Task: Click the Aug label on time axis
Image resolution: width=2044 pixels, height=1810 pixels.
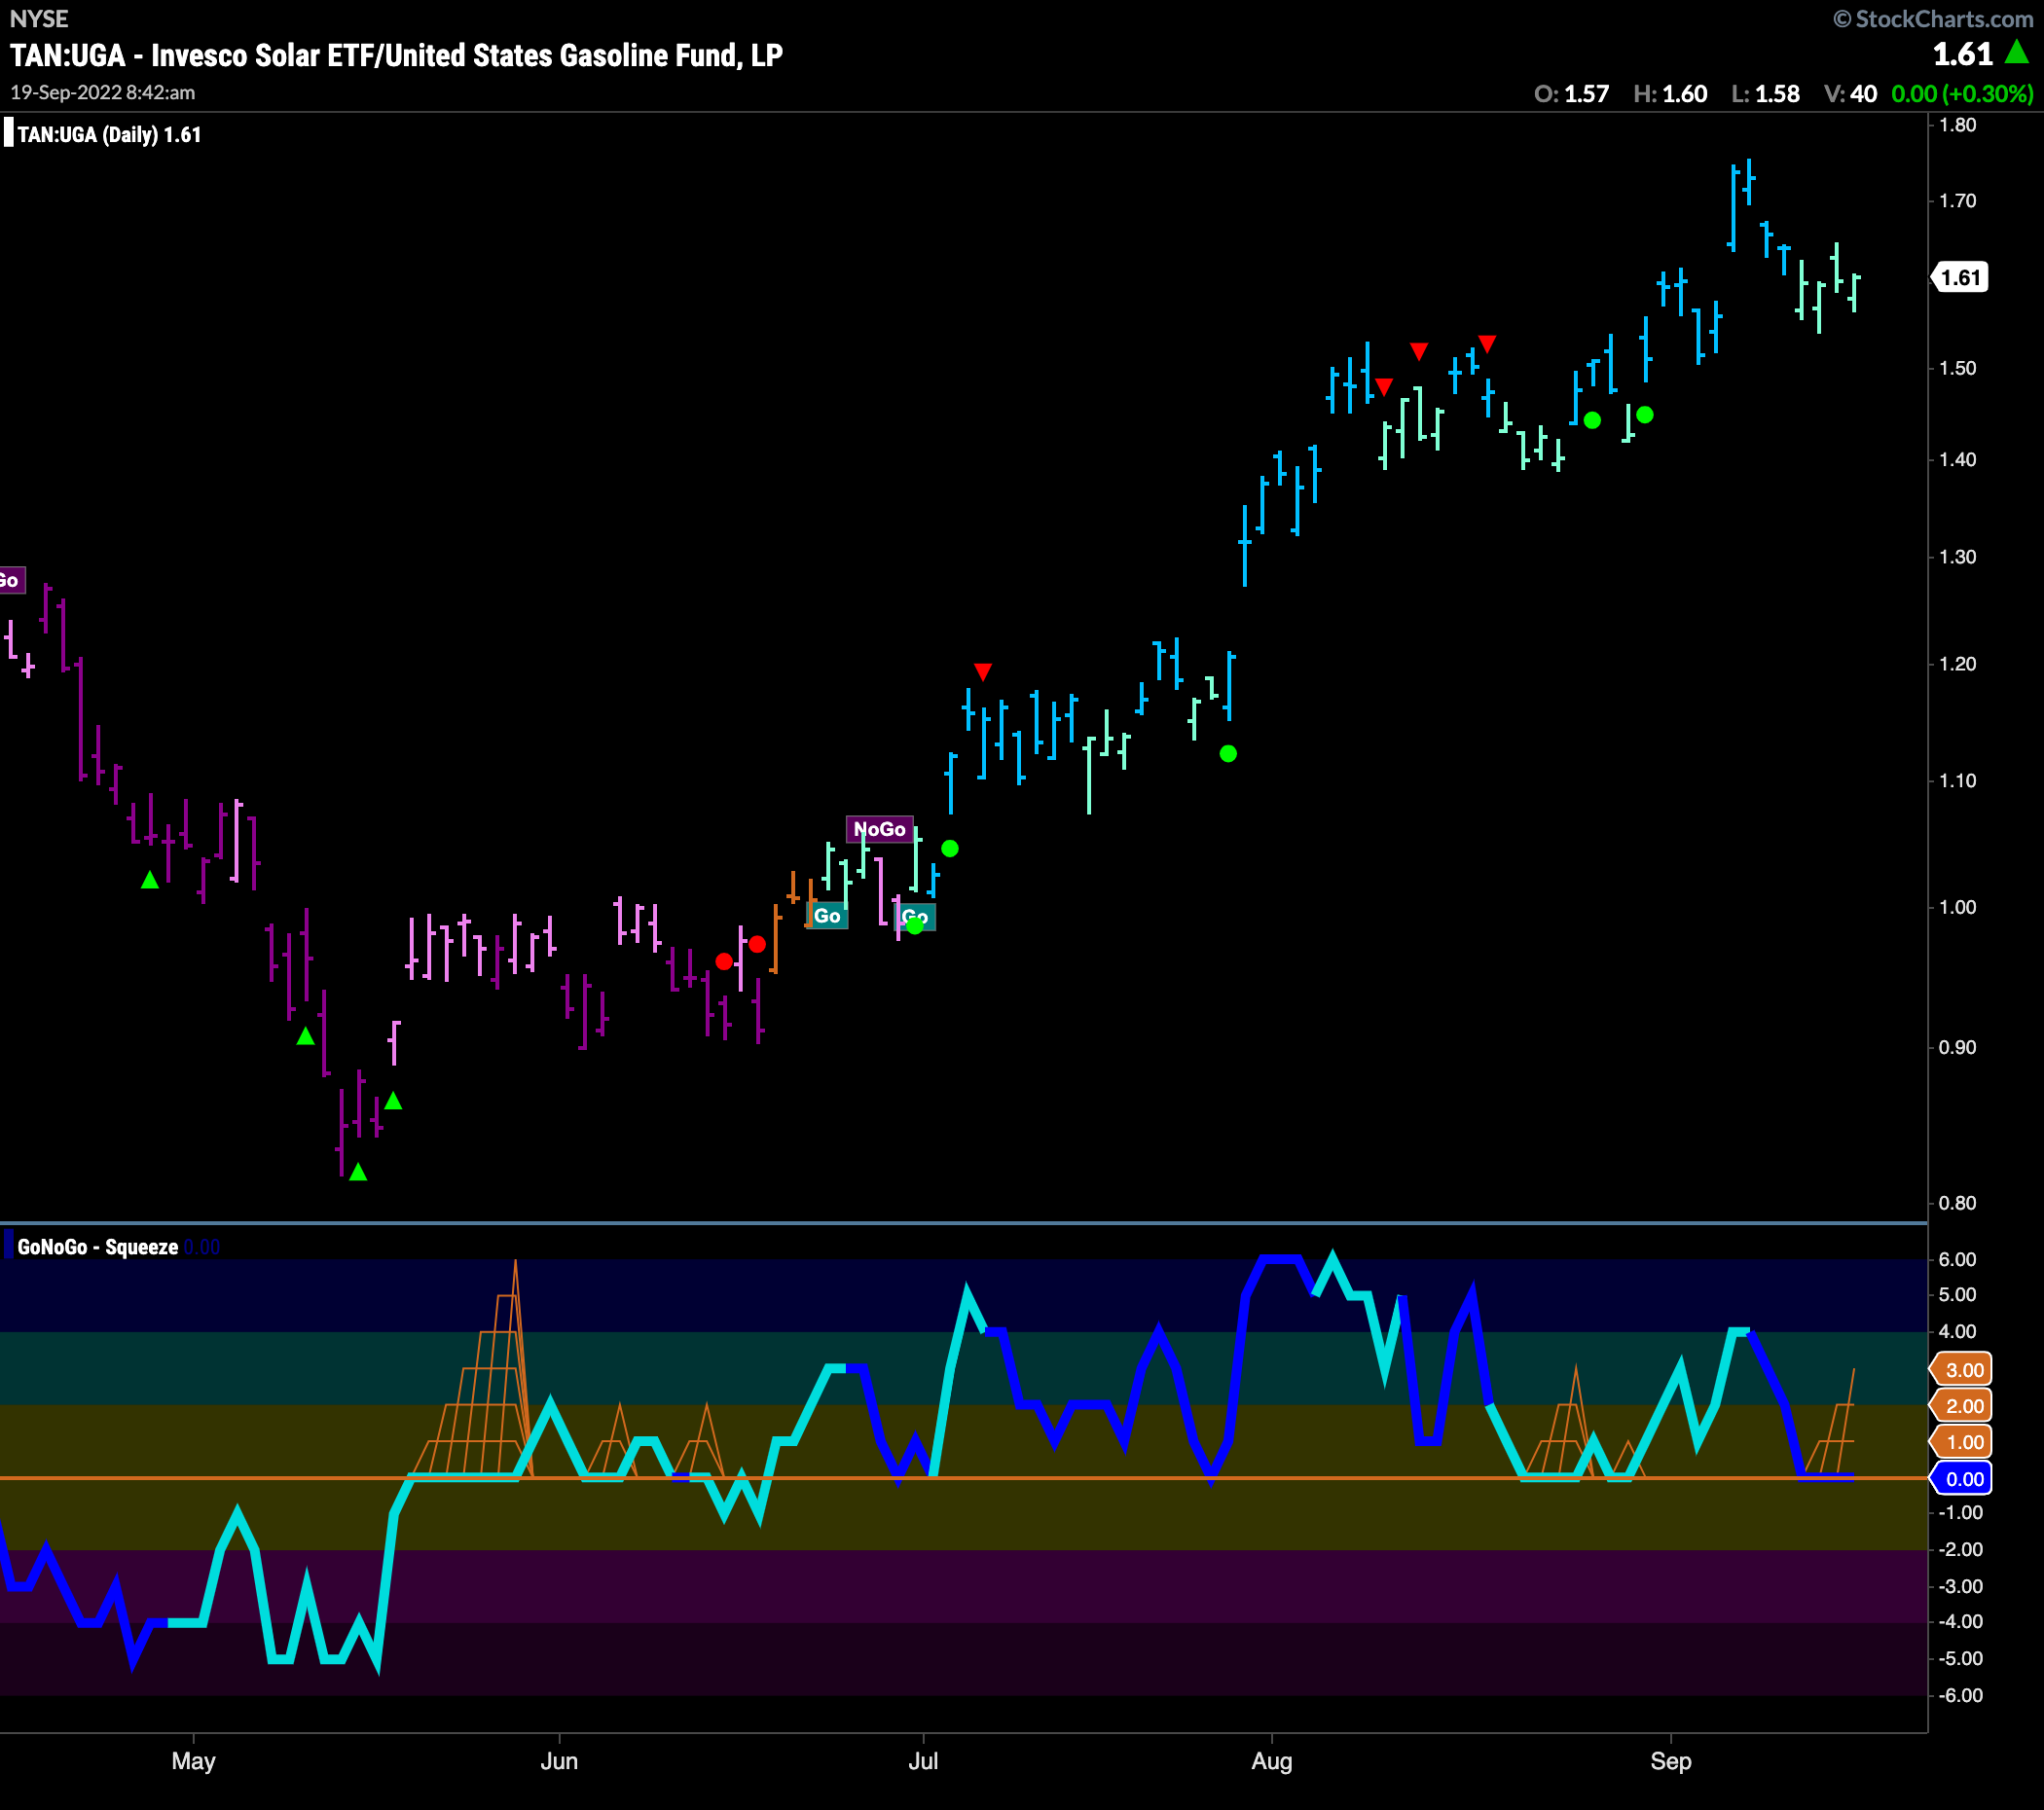Action: point(1272,1761)
